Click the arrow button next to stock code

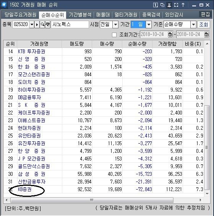coord(37,25)
